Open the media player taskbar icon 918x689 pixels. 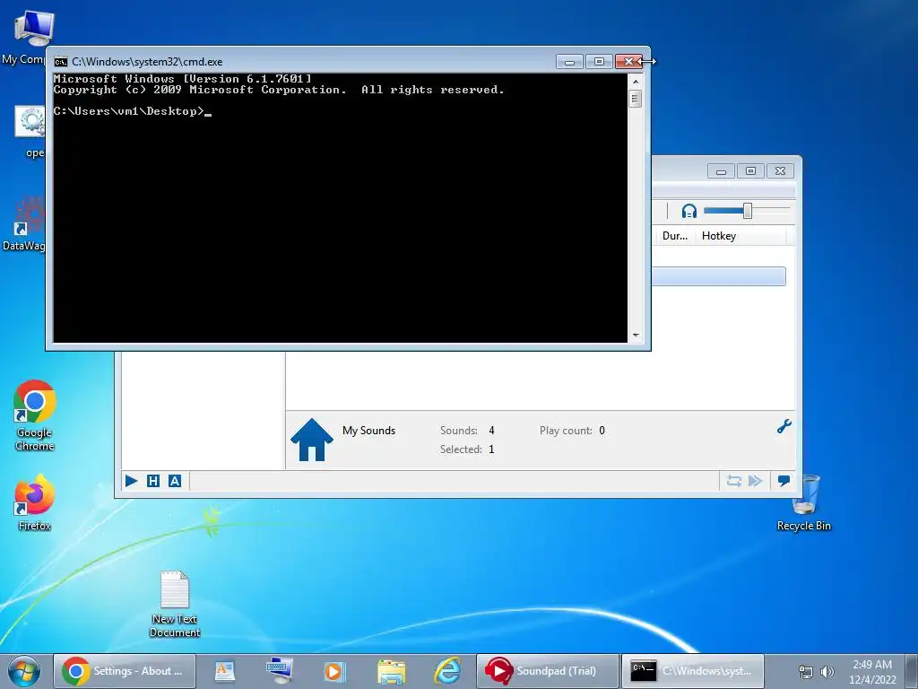335,671
